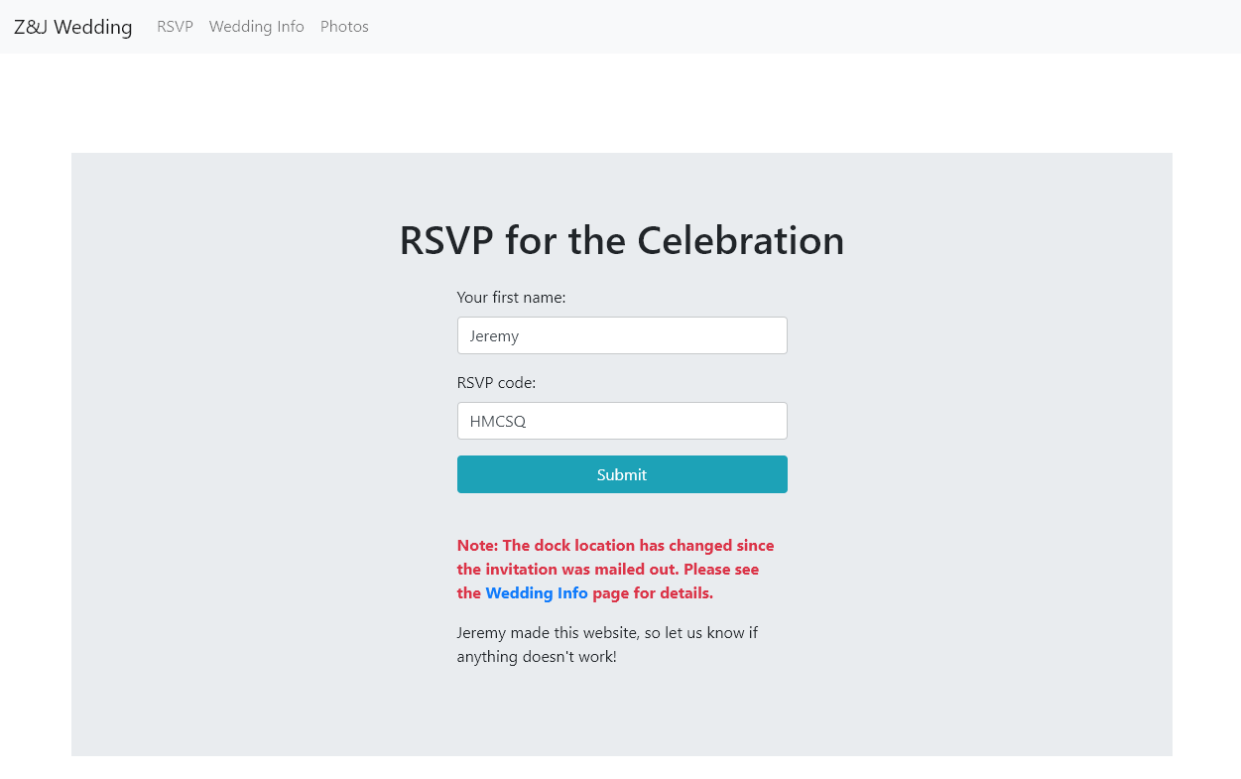Click into the RSVP code field

coord(622,421)
